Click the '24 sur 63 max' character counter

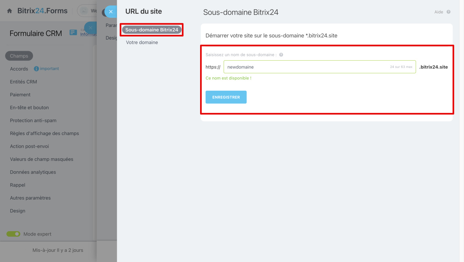click(x=401, y=67)
